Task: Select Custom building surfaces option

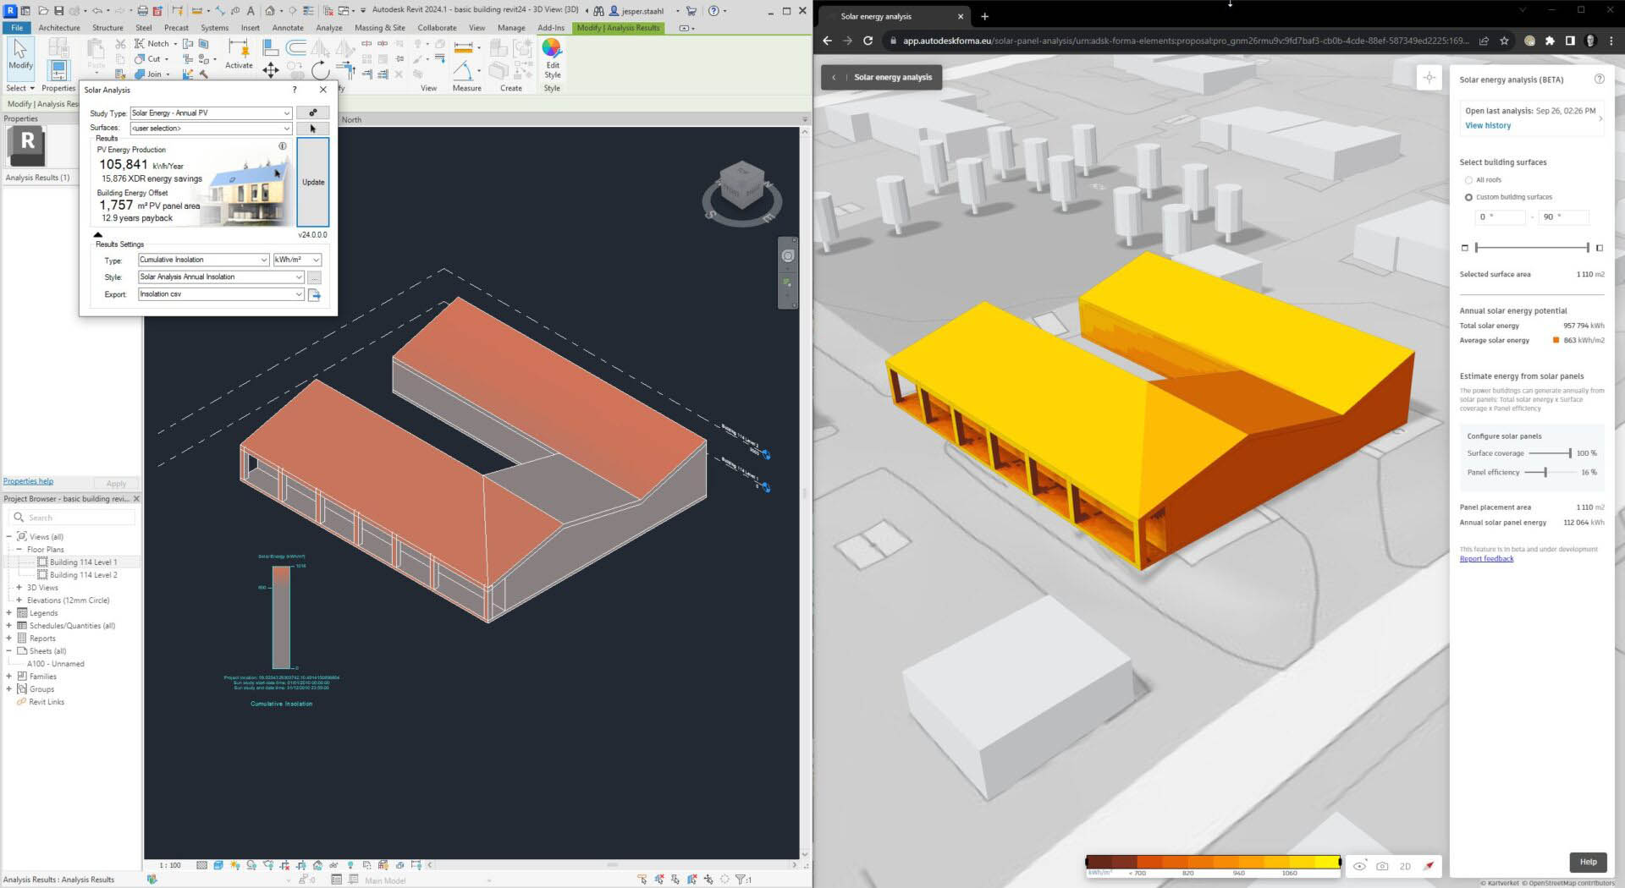Action: (1468, 197)
